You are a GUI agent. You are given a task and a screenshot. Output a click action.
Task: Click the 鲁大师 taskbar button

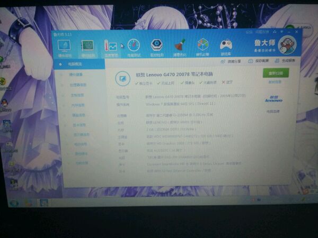[x=44, y=203]
